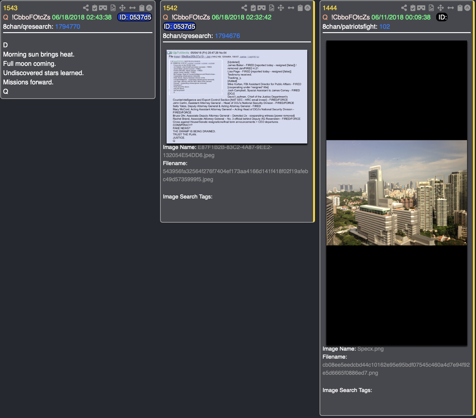Viewport: 476px width, 418px height.
Task: Click round A logo icon on post 1542
Action: tap(308, 8)
